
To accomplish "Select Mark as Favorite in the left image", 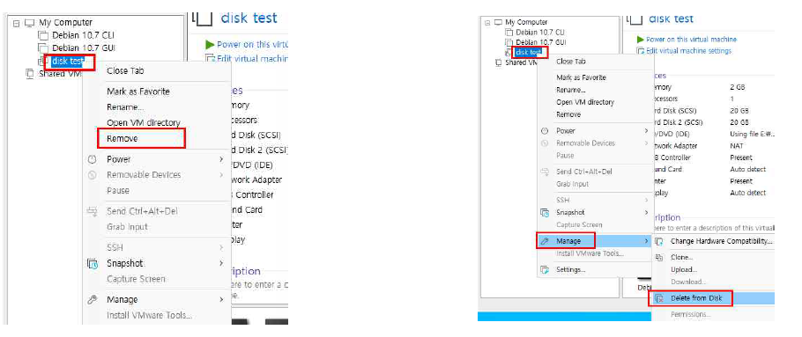I will 138,92.
